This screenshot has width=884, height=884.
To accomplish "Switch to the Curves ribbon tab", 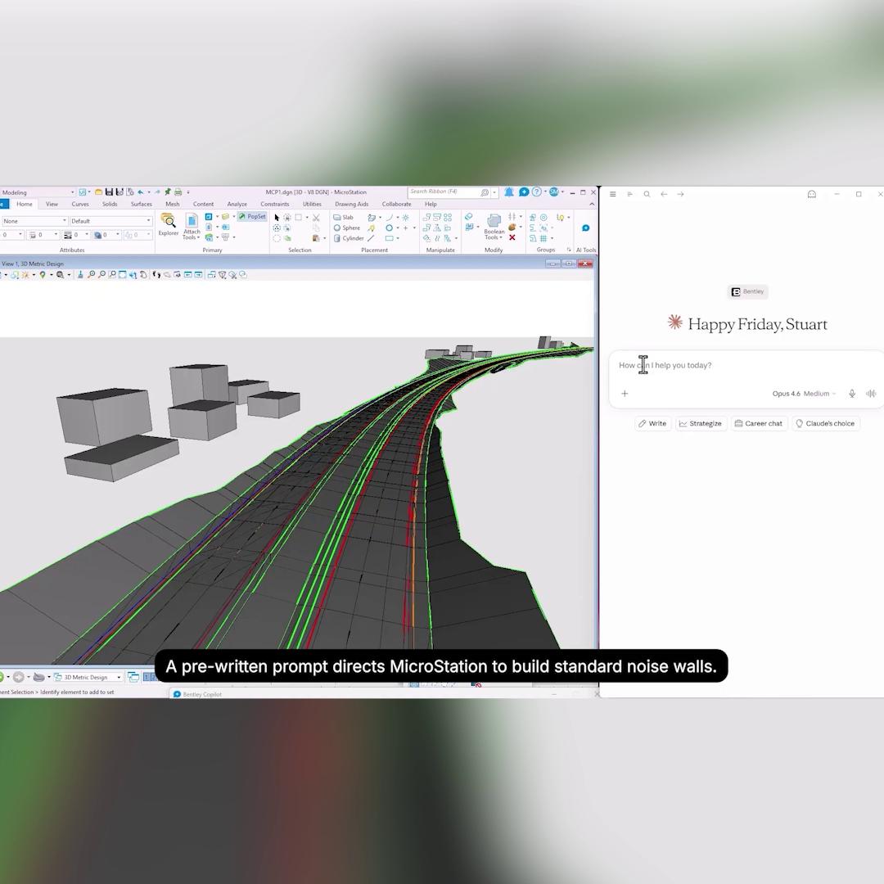I will [x=80, y=204].
